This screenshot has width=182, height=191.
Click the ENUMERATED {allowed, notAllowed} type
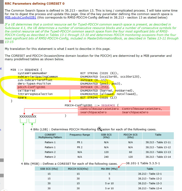109,94
